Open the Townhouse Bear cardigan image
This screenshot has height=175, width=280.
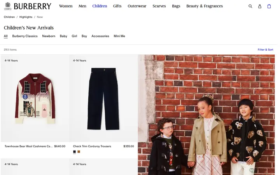click(35, 98)
